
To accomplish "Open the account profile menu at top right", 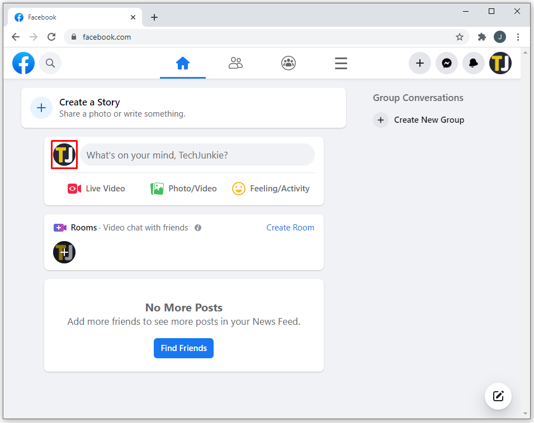I will (x=500, y=63).
